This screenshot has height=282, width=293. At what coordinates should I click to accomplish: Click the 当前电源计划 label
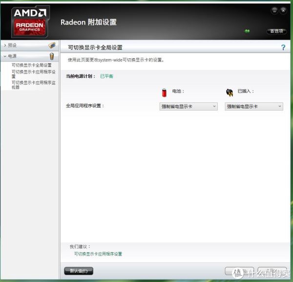[x=81, y=76]
